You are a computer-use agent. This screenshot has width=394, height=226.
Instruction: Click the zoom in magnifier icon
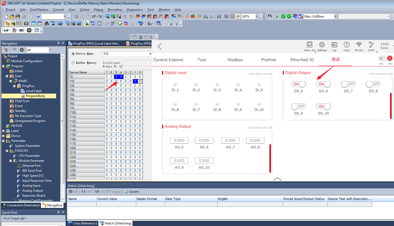(226, 16)
